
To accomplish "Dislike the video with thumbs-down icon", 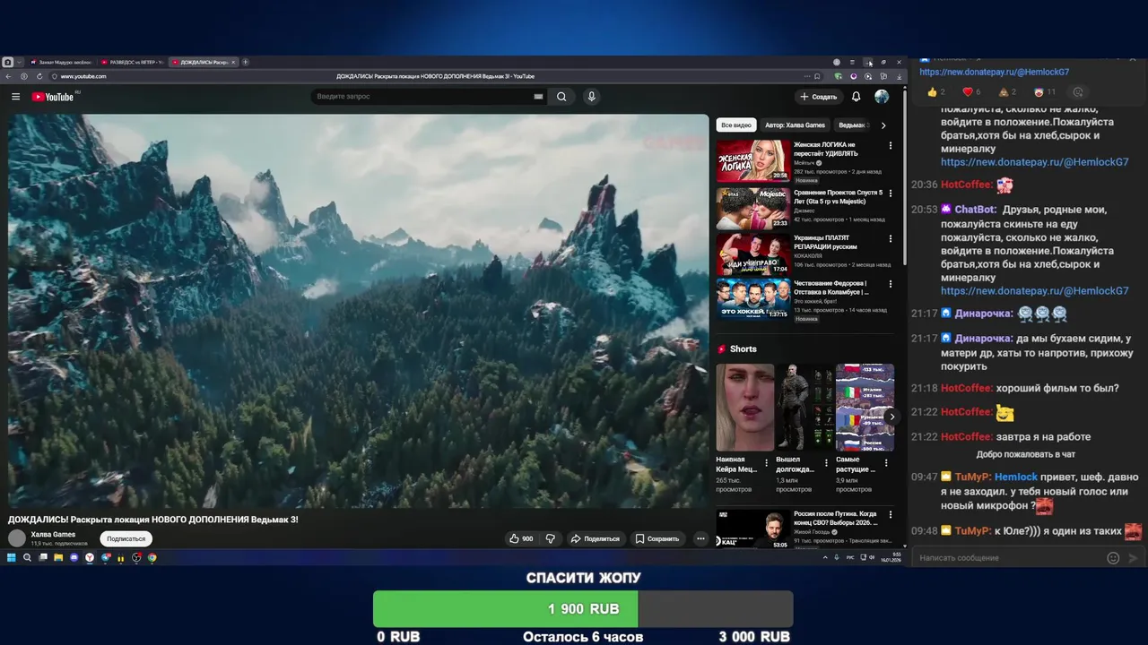I will tap(551, 538).
